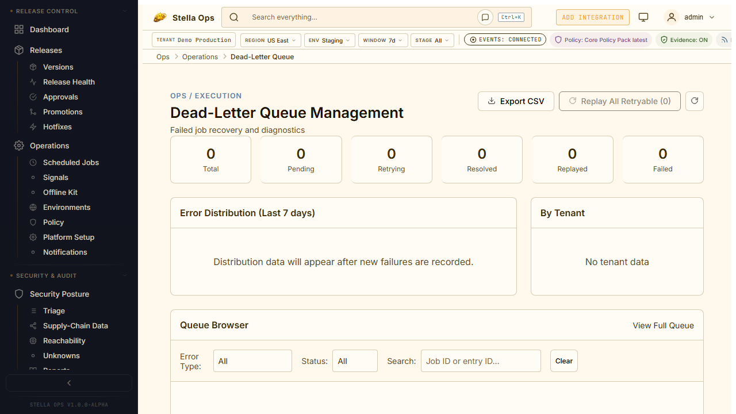Open Approvals under Releases
736x414 pixels.
[60, 97]
